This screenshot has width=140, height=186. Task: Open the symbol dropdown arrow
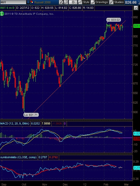(x=28, y=2)
